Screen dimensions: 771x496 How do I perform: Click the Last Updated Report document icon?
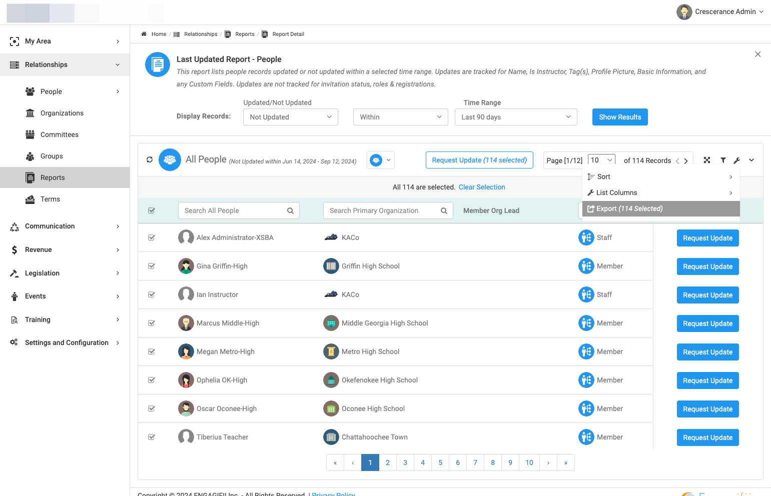point(158,64)
